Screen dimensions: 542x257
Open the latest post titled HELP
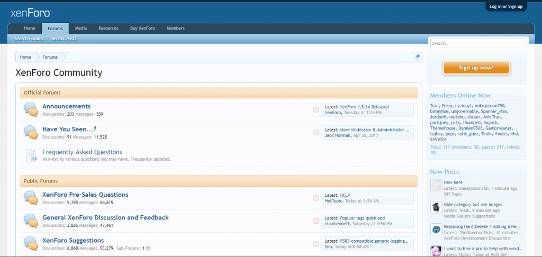[345, 195]
